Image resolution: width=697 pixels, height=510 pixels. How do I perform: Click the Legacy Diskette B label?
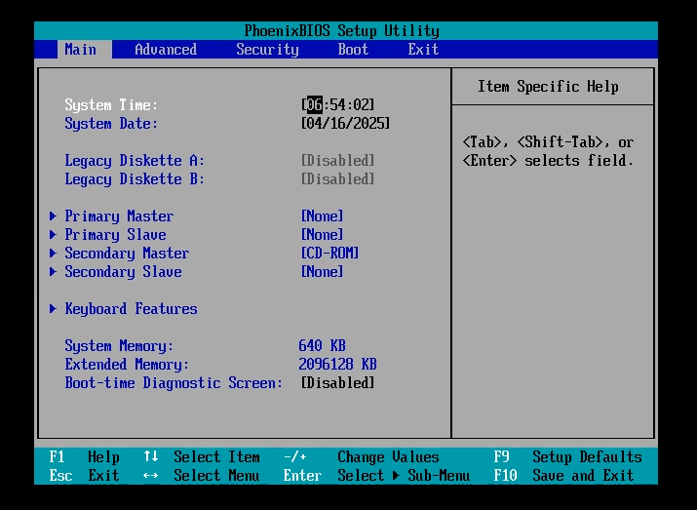coord(135,179)
